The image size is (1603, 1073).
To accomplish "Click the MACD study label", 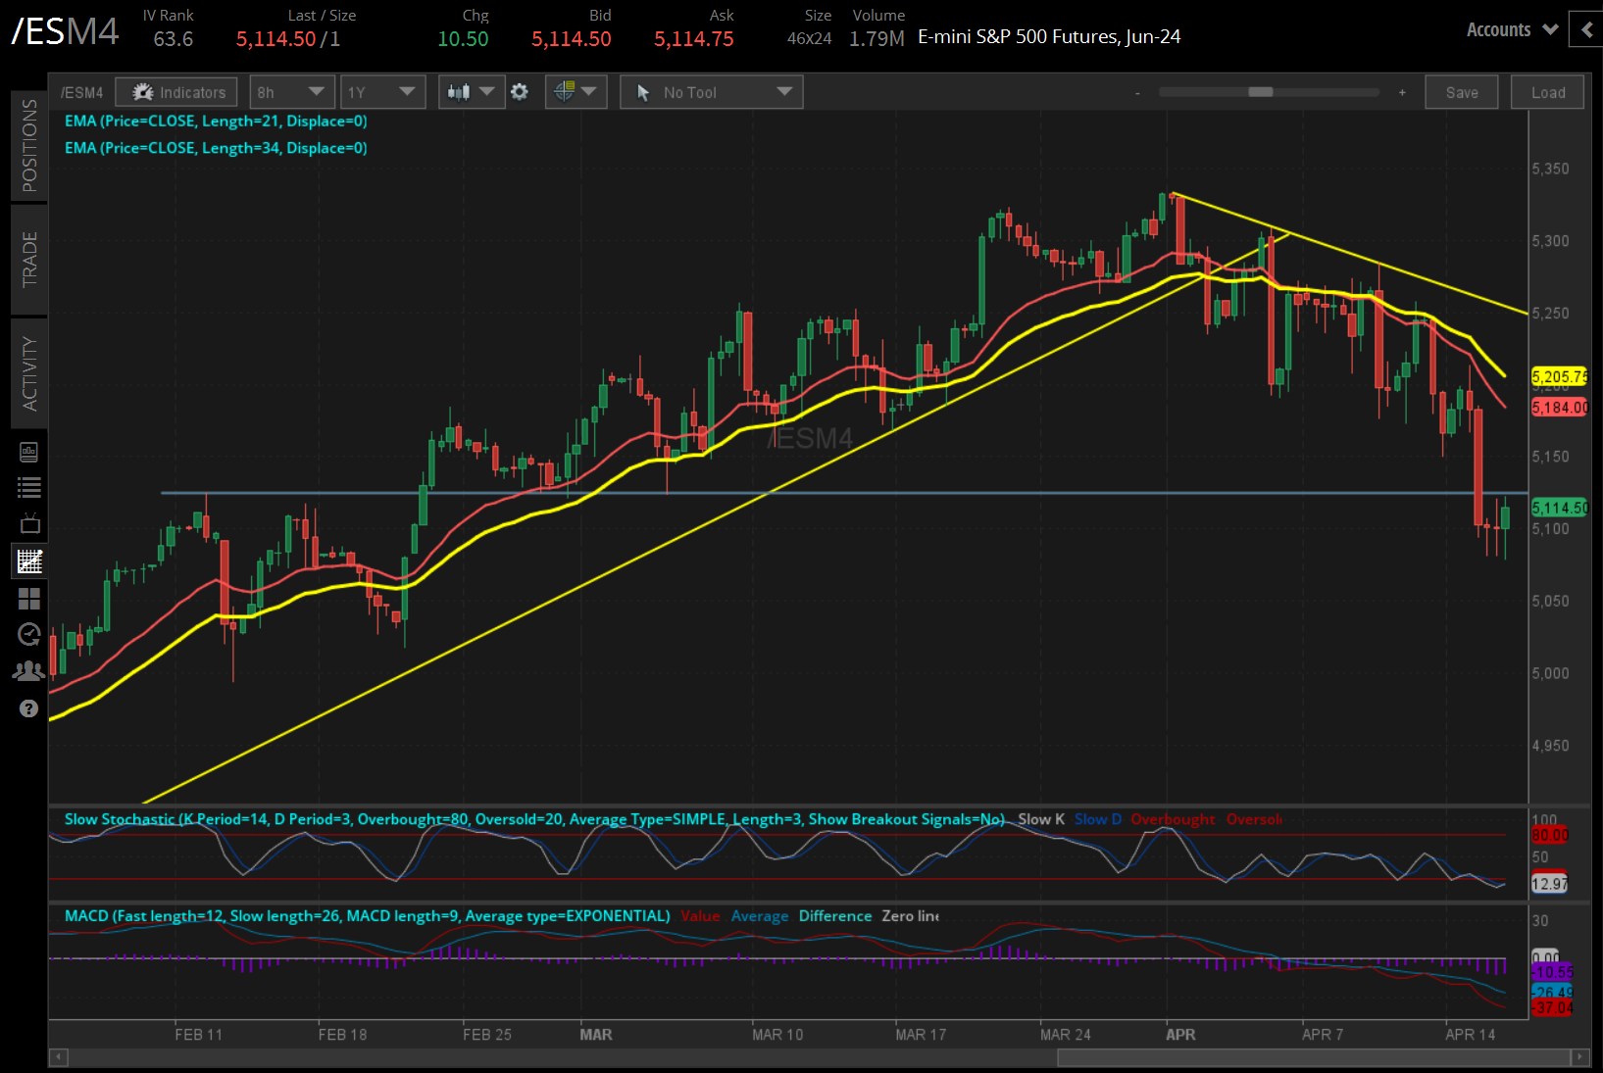I will [x=367, y=916].
